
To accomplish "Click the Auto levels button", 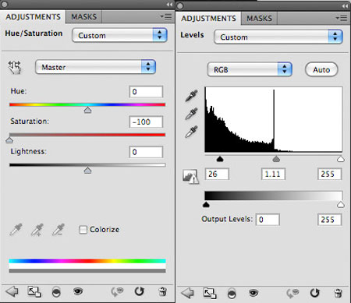I will click(x=321, y=69).
